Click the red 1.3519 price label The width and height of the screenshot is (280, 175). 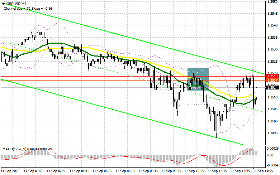coord(272,76)
